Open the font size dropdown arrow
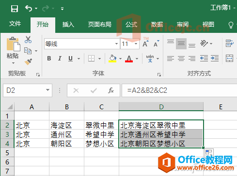This screenshot has width=237, height=176. [136, 44]
